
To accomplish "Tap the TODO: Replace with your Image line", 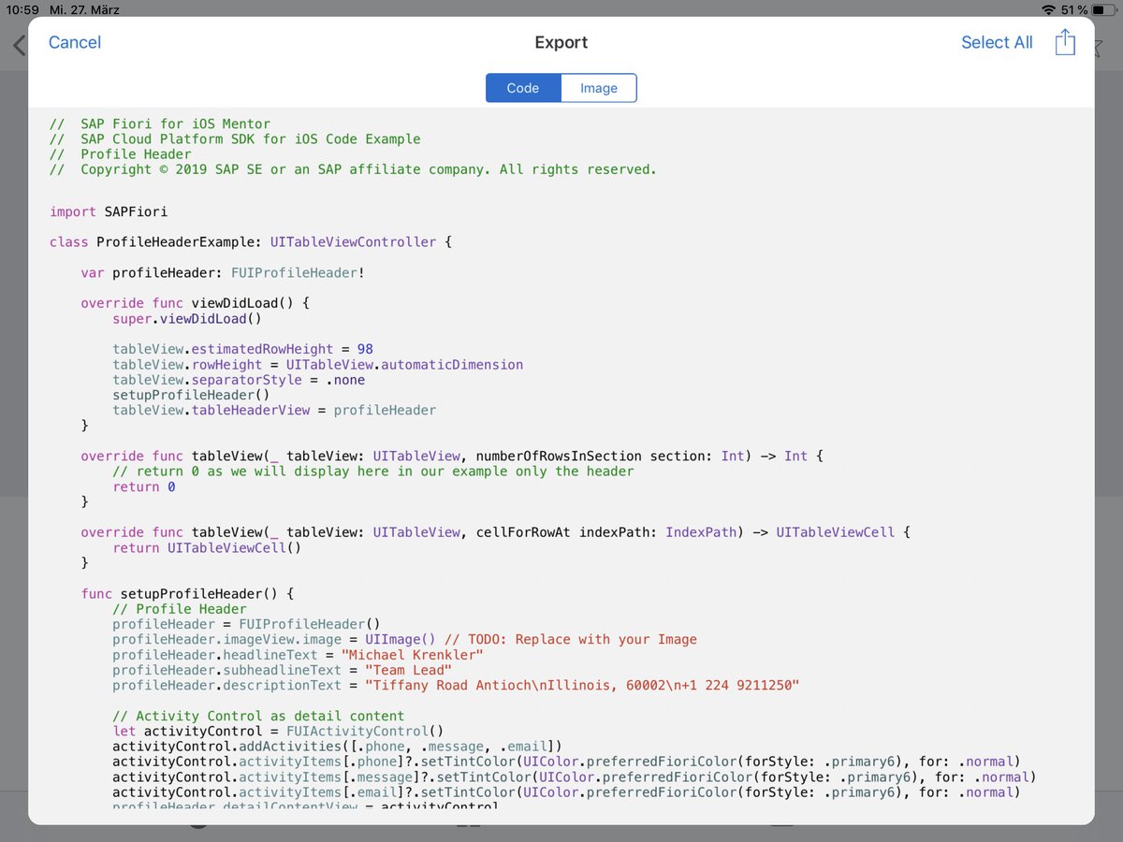I will pyautogui.click(x=404, y=639).
